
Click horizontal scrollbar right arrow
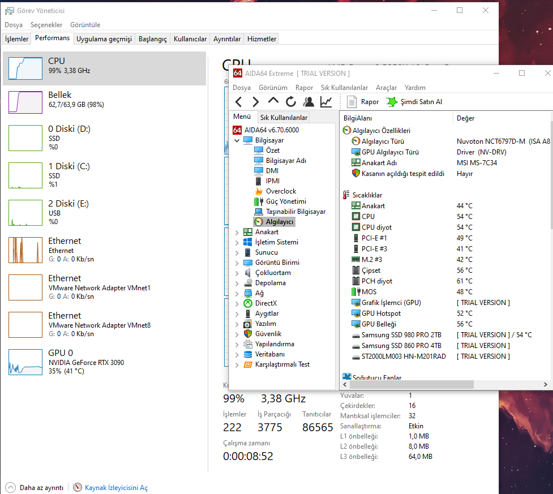click(x=545, y=384)
